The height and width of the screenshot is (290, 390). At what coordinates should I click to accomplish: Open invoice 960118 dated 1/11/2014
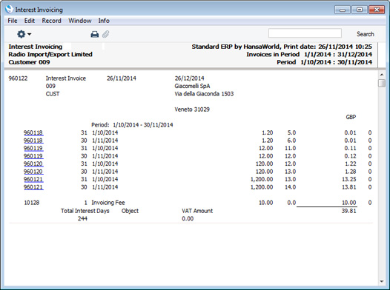[33, 141]
